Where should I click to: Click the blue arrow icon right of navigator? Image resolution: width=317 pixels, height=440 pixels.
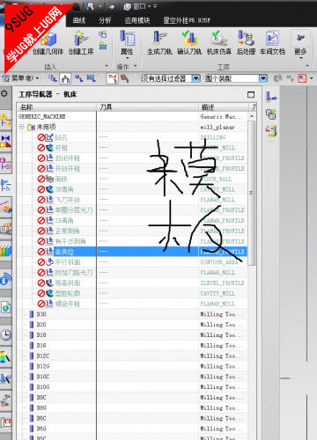click(271, 97)
